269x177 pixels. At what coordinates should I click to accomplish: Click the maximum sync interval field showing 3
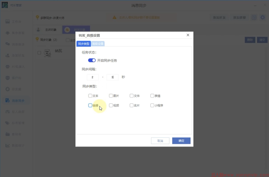pos(112,77)
